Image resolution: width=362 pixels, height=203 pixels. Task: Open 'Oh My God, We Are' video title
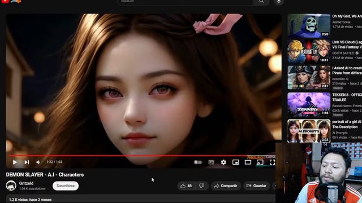point(347,16)
